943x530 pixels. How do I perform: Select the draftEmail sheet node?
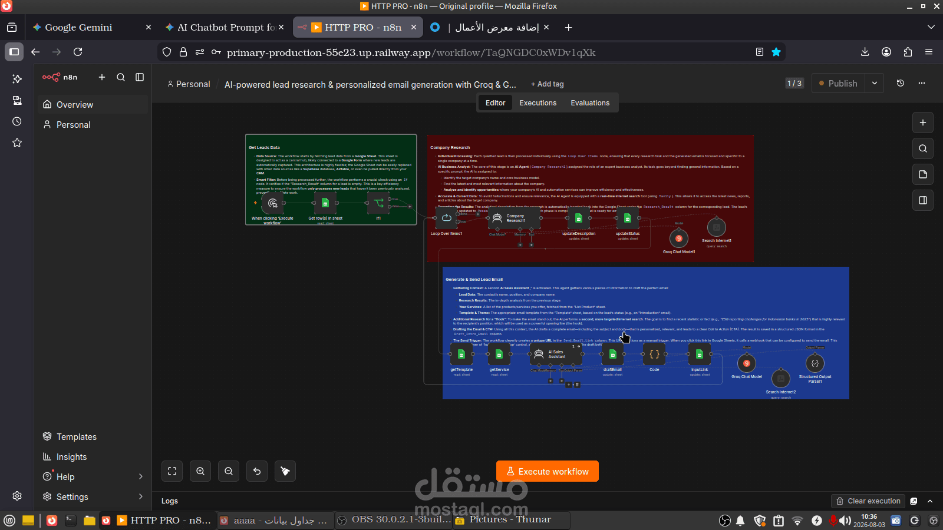coord(612,354)
